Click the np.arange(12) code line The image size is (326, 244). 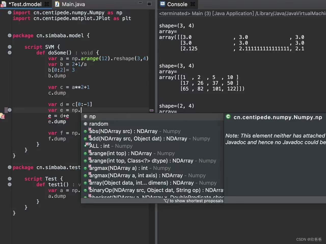pos(98,59)
